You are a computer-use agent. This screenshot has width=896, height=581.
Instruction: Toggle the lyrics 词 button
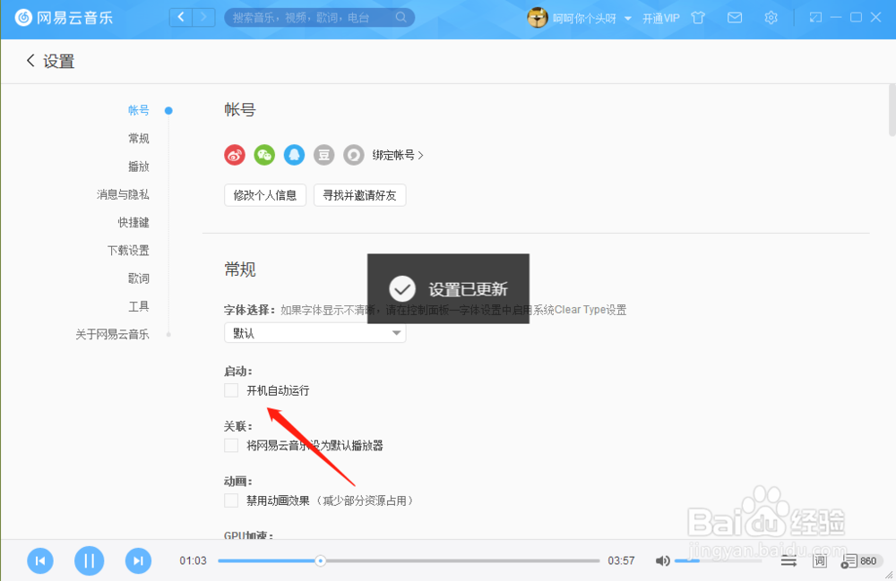click(x=820, y=561)
